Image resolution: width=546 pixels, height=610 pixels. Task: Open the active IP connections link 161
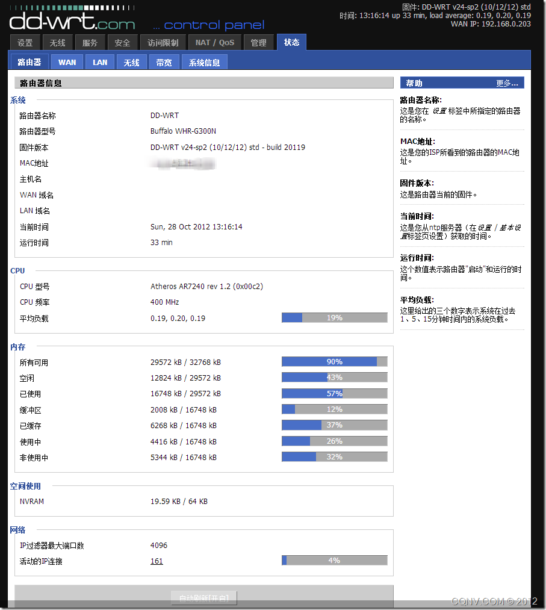157,561
